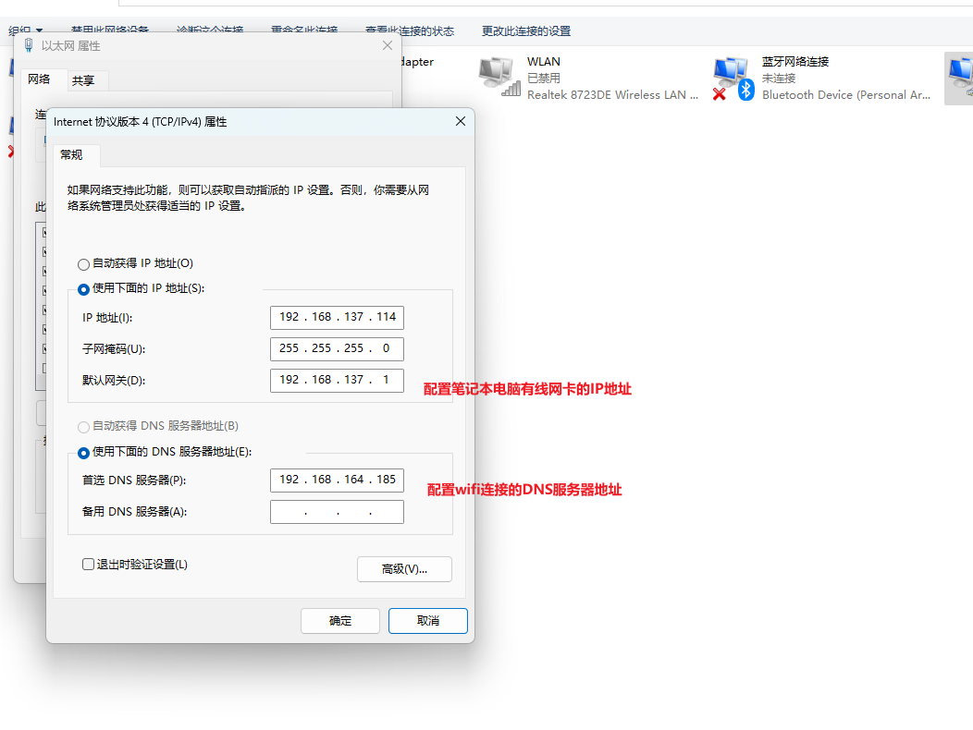The width and height of the screenshot is (973, 730).
Task: Open the 组织 dropdown menu
Action: 26,30
